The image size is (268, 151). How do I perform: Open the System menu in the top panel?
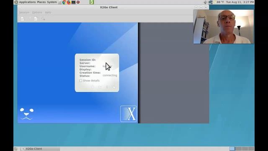(52, 2)
